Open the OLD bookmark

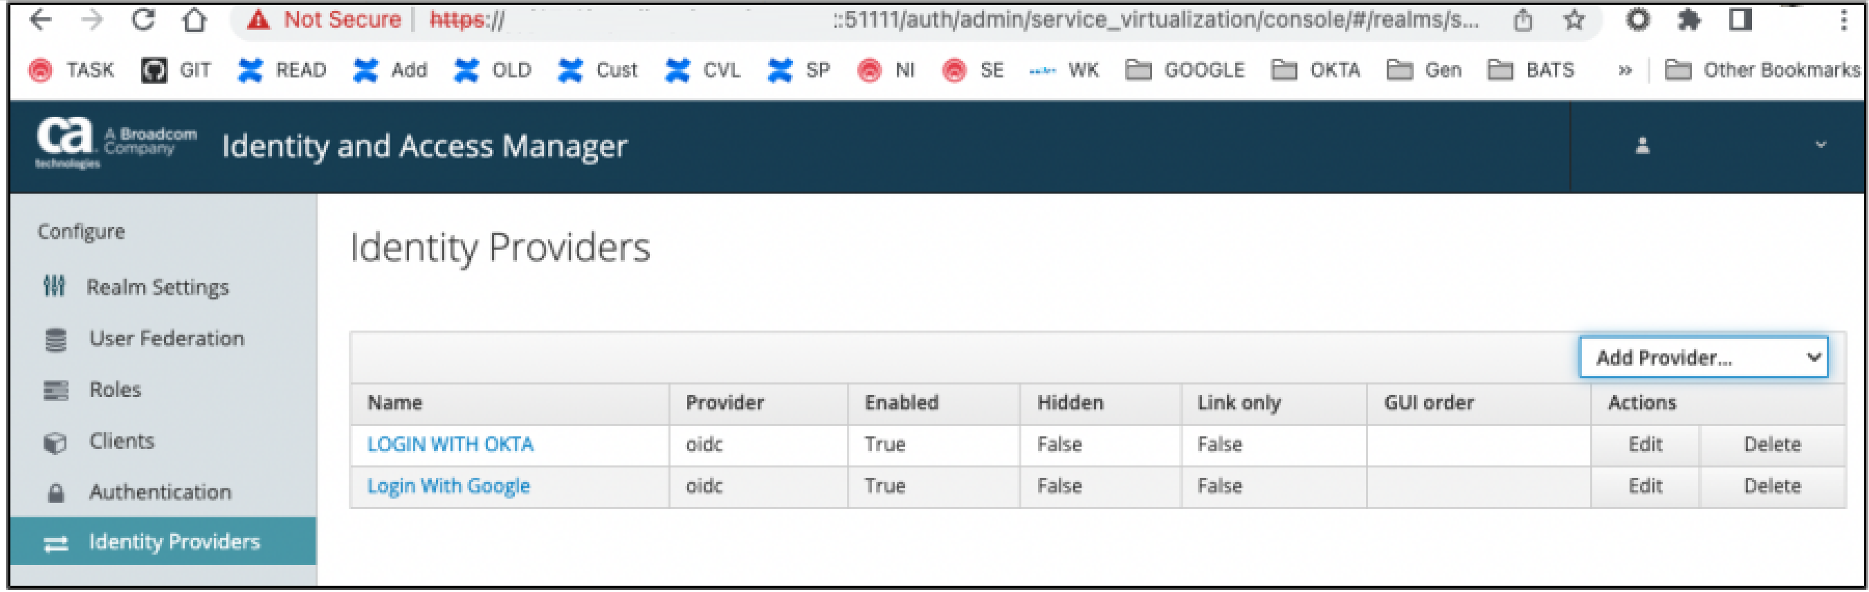point(493,71)
